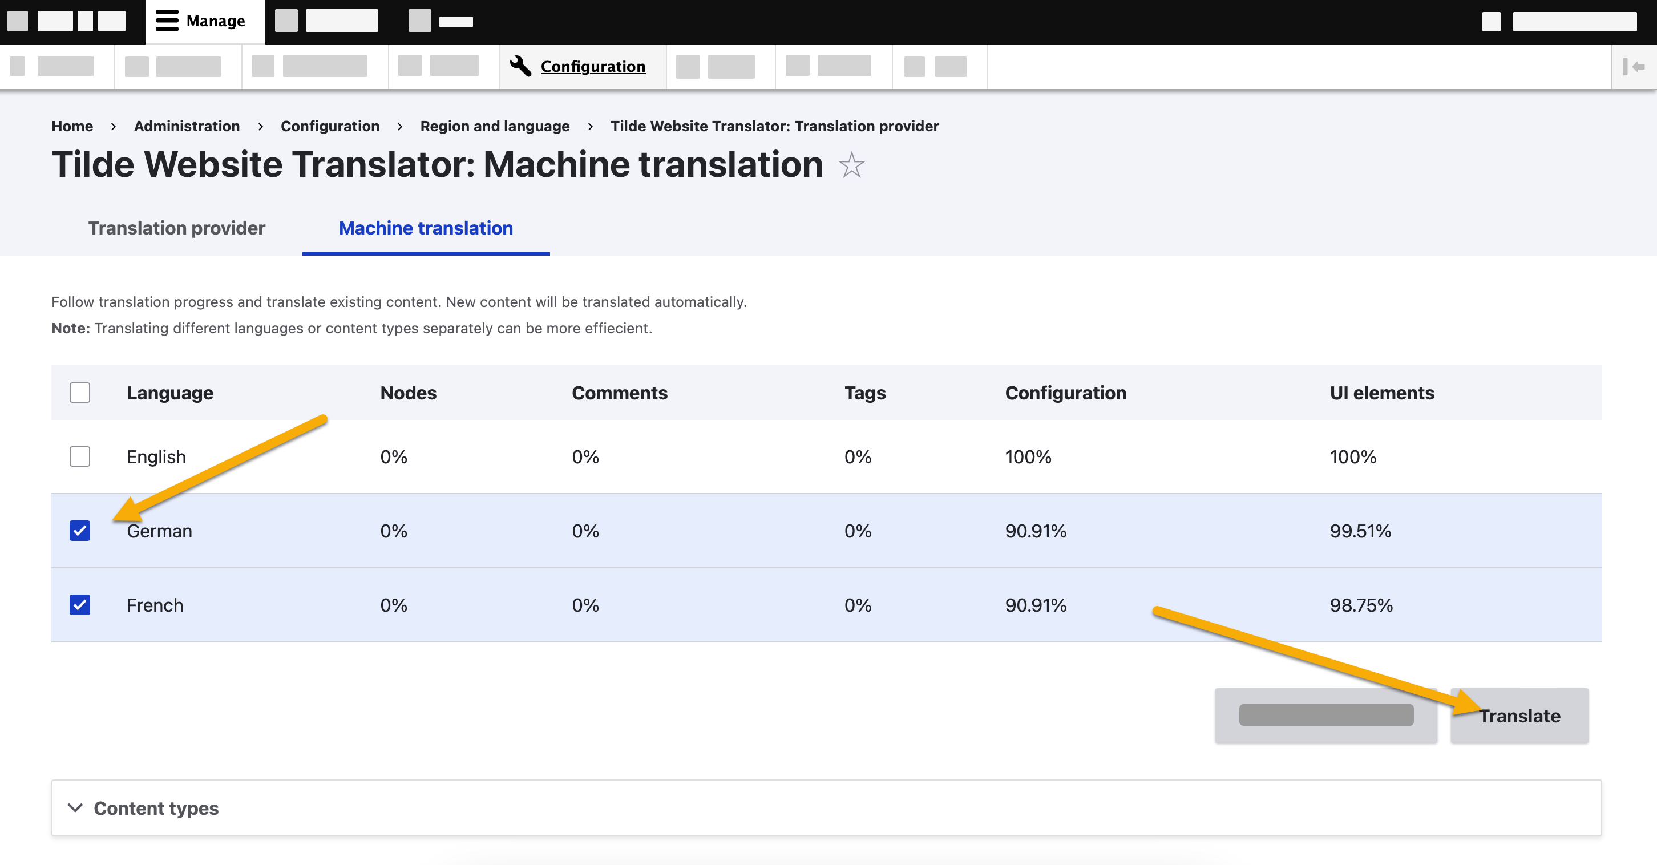Click German UI elements value 99.51%
Image resolution: width=1657 pixels, height=865 pixels.
(x=1360, y=531)
